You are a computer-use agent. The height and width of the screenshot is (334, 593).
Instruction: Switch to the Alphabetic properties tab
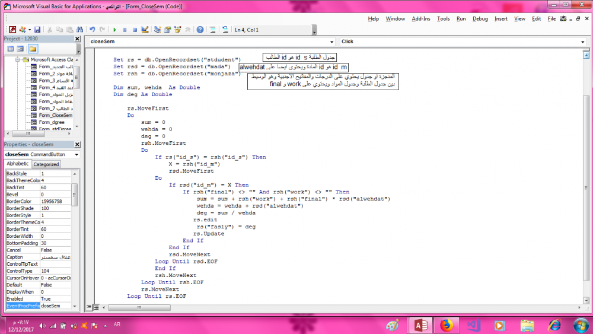coord(17,164)
